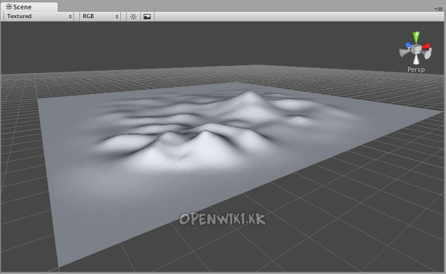The image size is (446, 274).
Task: Click the gray right gizmo cone next to the X label
Action: point(427,54)
